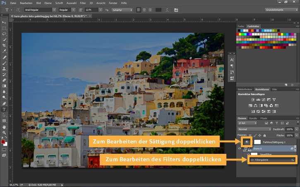The width and height of the screenshot is (300, 187).
Task: Click the text color swatch in options bar
Action: tap(158, 10)
